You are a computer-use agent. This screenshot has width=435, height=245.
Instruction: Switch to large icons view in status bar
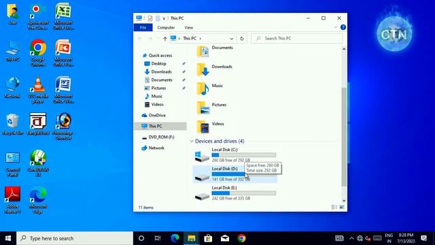342,207
